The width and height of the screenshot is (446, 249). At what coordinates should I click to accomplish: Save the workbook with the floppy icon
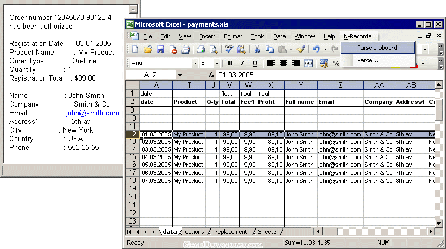coord(160,49)
